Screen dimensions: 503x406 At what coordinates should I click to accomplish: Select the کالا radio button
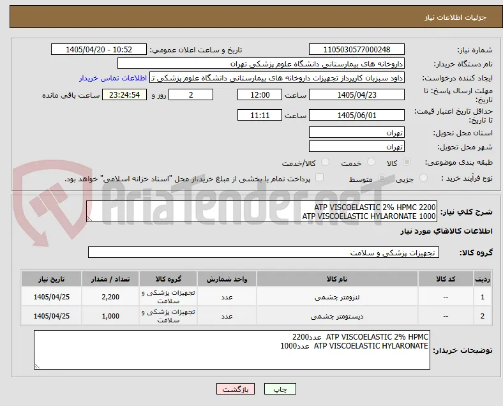(x=407, y=162)
